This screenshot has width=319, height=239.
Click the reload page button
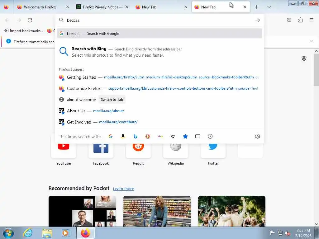(30, 20)
